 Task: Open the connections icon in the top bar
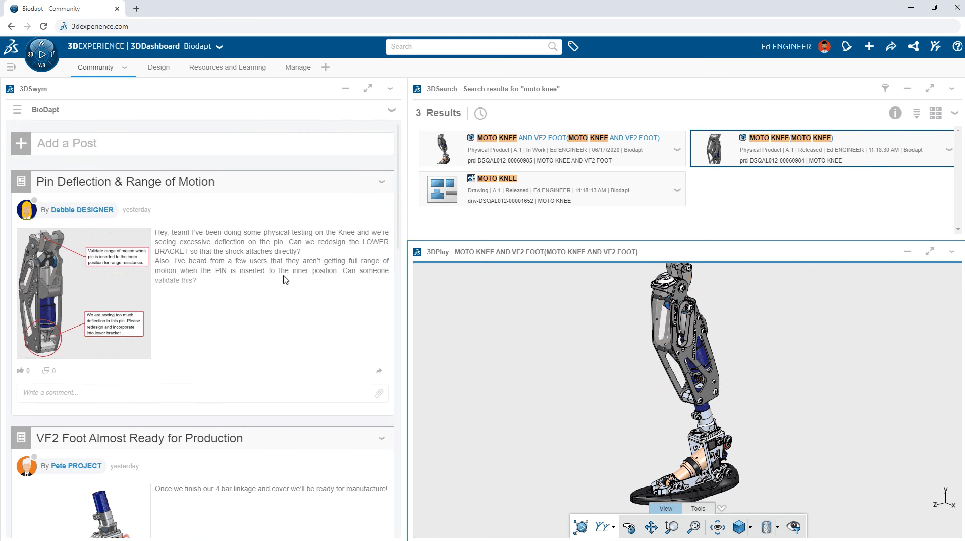[x=913, y=46]
